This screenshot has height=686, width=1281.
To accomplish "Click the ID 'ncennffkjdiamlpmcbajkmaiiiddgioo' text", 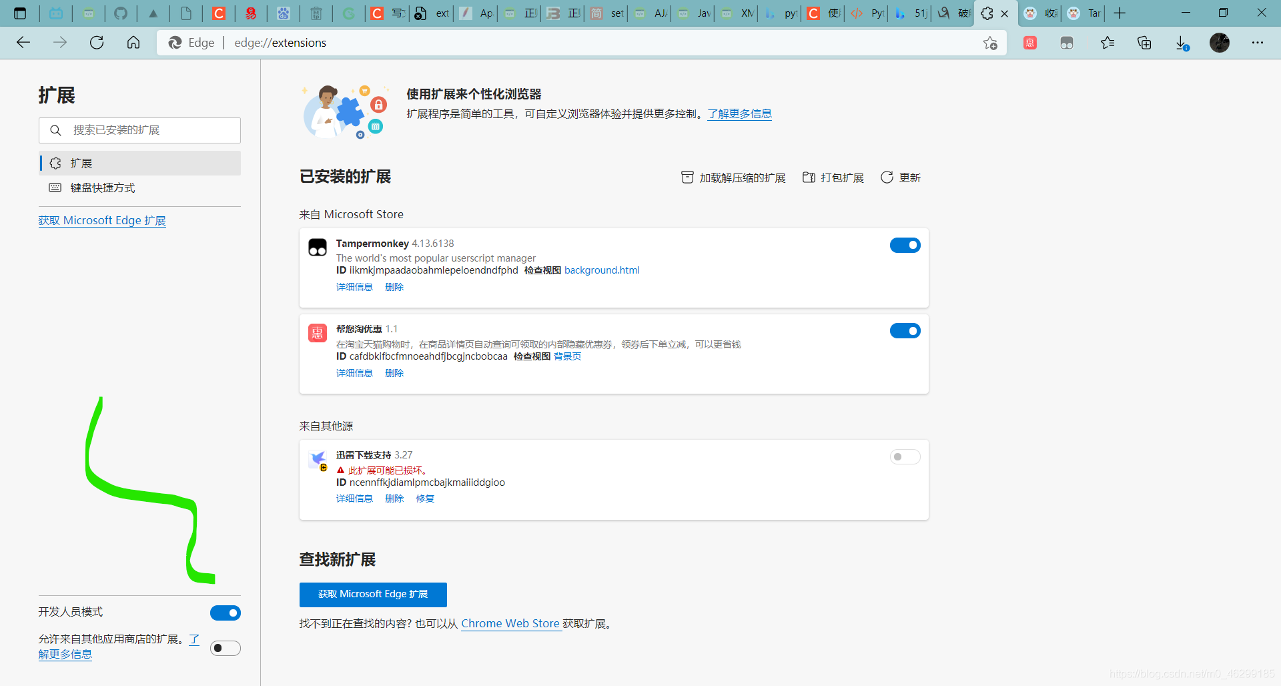I will pyautogui.click(x=427, y=482).
